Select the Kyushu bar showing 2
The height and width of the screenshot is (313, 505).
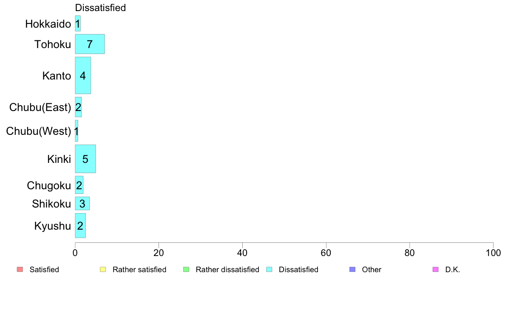tap(80, 225)
